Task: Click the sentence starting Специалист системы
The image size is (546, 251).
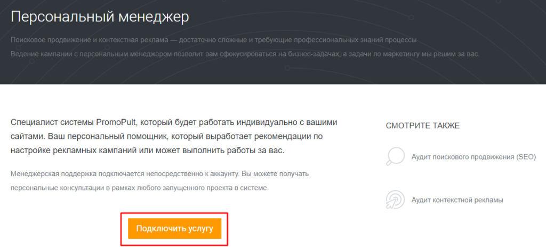Action: pyautogui.click(x=173, y=122)
